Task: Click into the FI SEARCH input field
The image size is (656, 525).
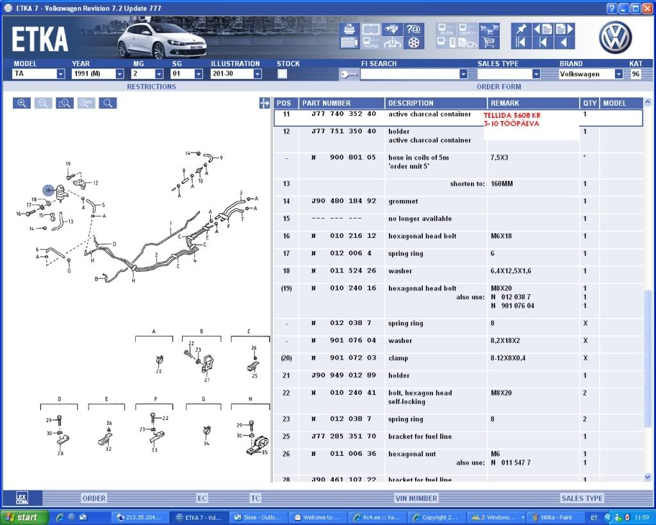Action: click(x=409, y=74)
